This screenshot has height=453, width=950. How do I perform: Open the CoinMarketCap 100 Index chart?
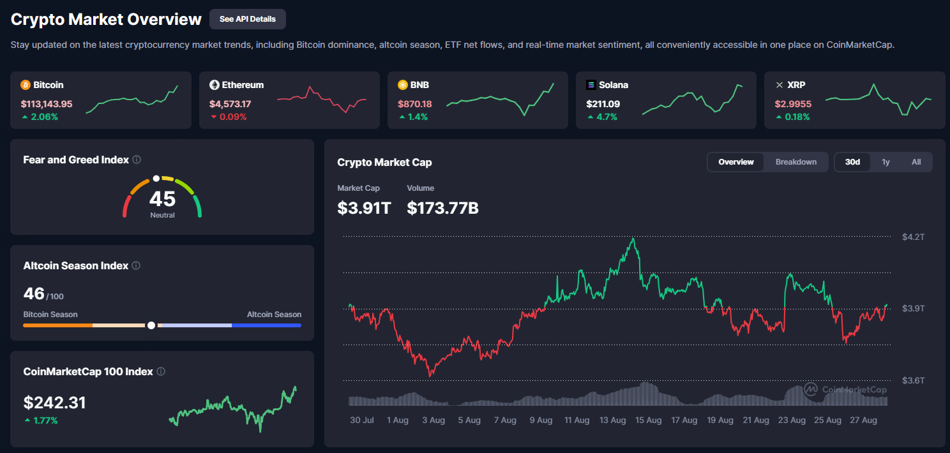pyautogui.click(x=233, y=408)
